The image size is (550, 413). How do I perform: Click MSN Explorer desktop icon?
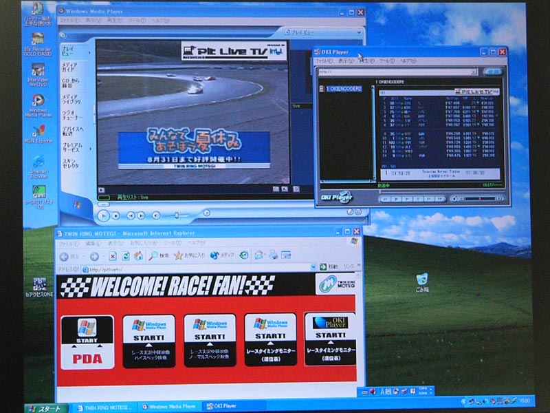click(38, 134)
